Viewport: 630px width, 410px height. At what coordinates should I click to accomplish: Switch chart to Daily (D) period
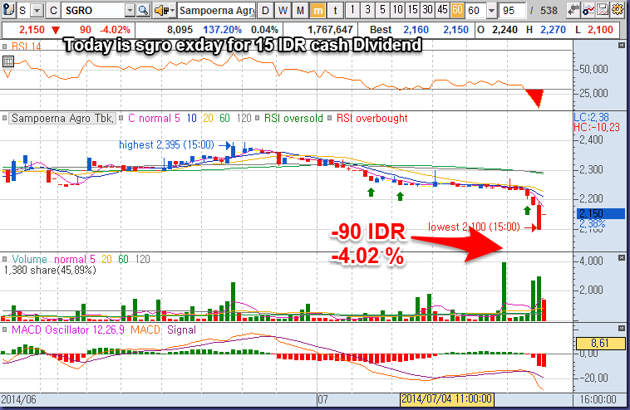tap(265, 11)
